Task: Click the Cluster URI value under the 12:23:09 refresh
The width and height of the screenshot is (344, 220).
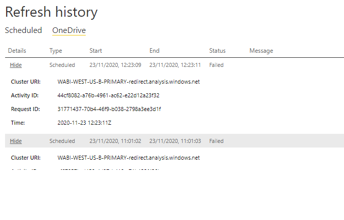Action: 128,82
